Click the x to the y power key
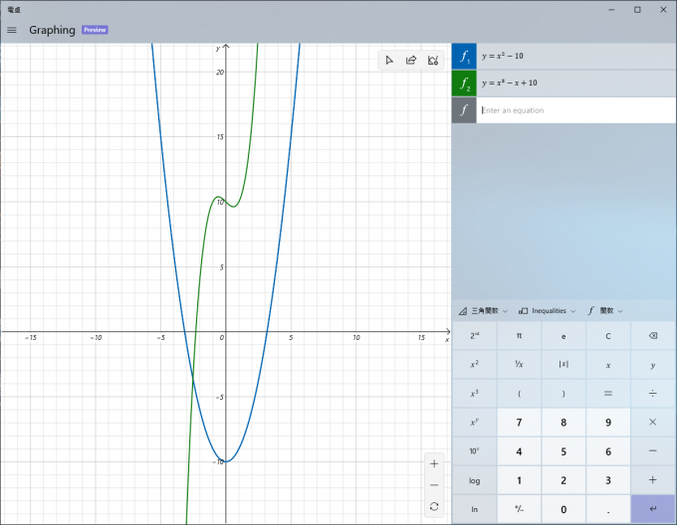This screenshot has width=677, height=525. (475, 423)
